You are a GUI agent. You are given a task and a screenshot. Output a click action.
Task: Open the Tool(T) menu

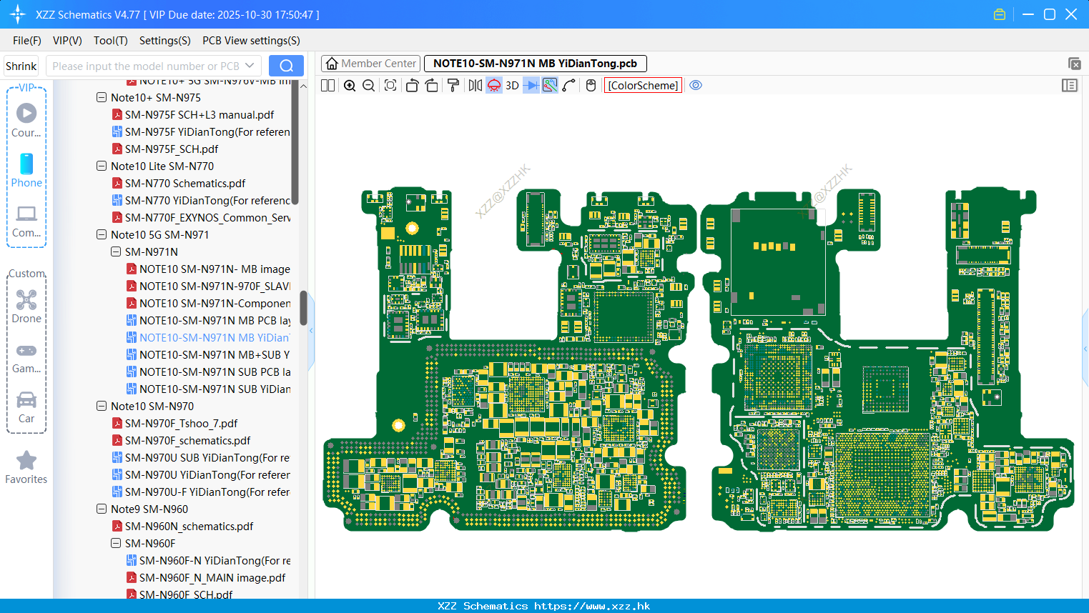click(111, 41)
